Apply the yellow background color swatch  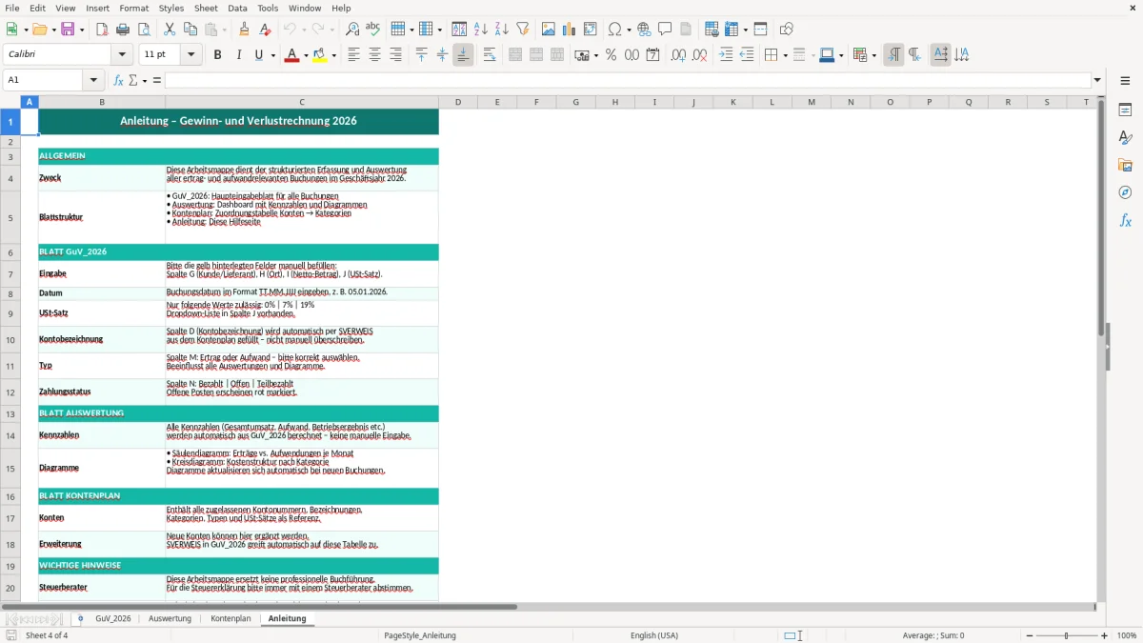tap(319, 55)
